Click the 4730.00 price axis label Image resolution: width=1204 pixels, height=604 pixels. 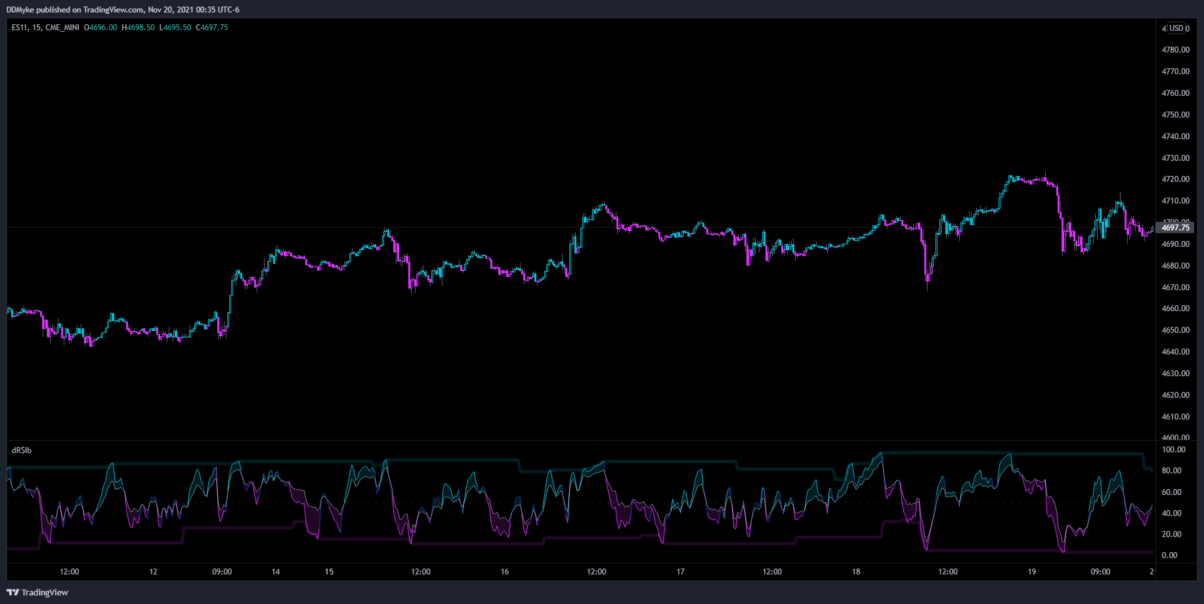pos(1175,158)
